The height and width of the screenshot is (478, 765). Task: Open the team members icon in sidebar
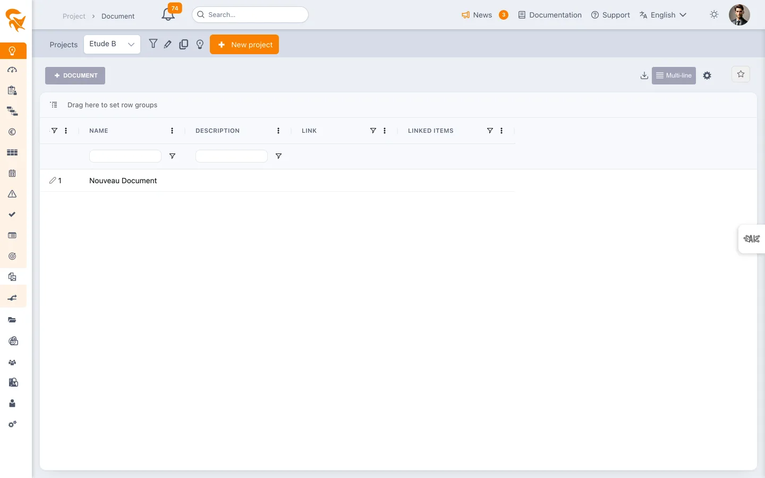tap(12, 362)
